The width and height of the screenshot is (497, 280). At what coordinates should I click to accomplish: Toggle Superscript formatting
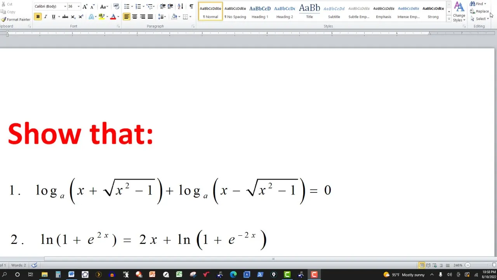pyautogui.click(x=81, y=17)
